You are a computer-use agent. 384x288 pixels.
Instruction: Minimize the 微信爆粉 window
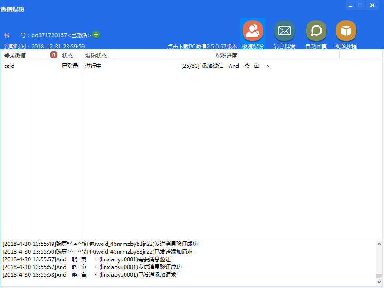[x=350, y=5]
